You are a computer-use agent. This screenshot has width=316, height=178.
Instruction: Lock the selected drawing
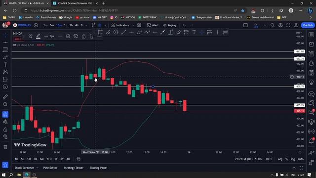[83, 36]
